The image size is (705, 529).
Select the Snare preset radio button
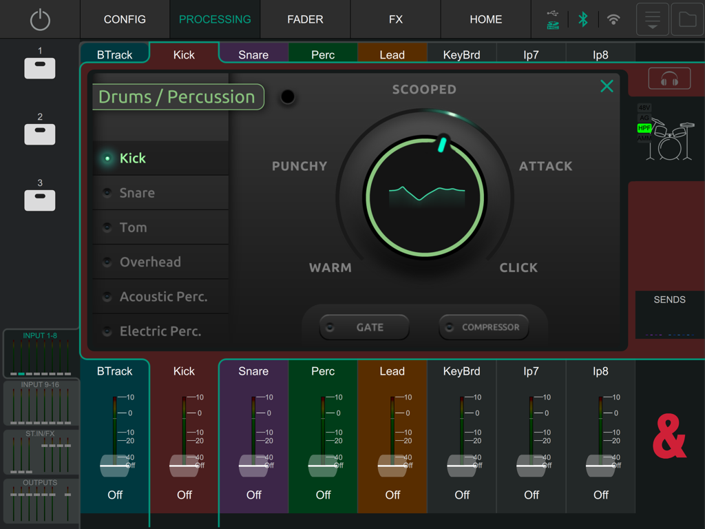(107, 192)
